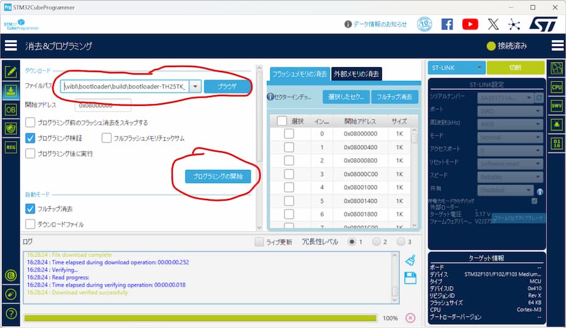Image resolution: width=566 pixels, height=328 pixels.
Task: Open the Option Bytes (OB) panel
Action: click(x=11, y=110)
